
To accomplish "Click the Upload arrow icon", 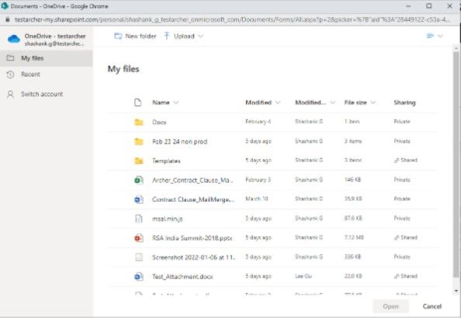I will (167, 36).
